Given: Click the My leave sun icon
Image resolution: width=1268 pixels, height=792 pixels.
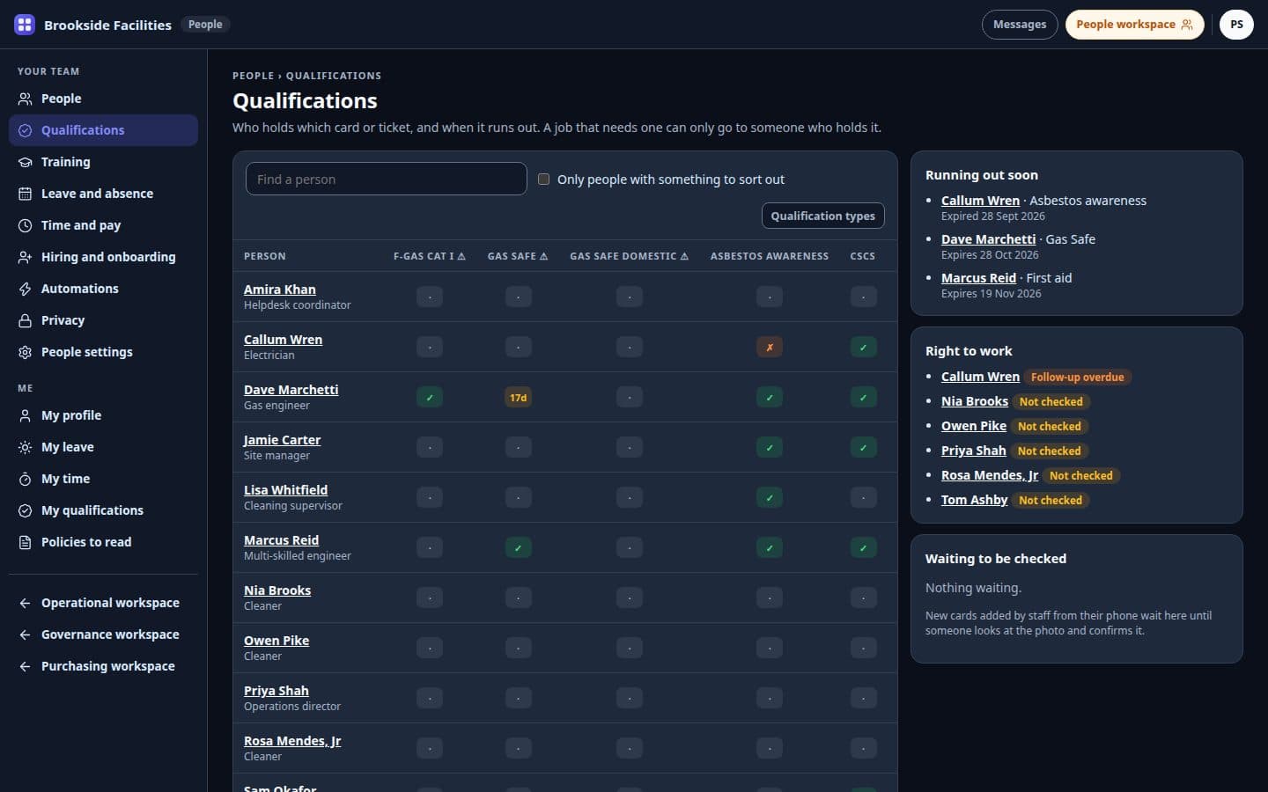Looking at the screenshot, I should pos(25,447).
